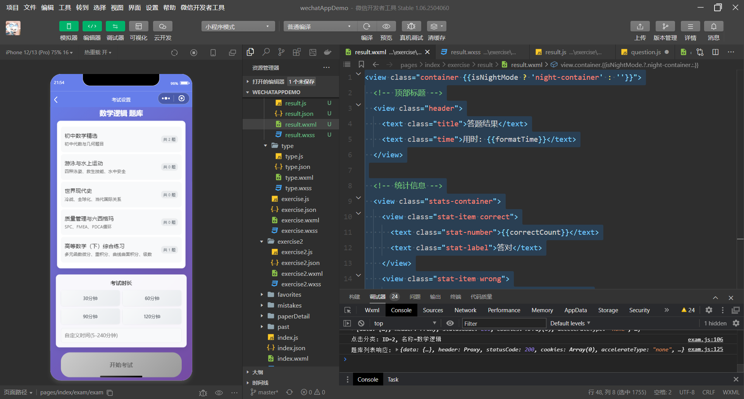The height and width of the screenshot is (399, 744).
Task: Open version management icon
Action: [x=665, y=26]
